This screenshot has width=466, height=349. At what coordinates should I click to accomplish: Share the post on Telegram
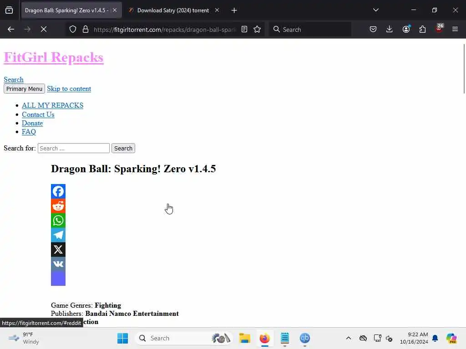[58, 235]
